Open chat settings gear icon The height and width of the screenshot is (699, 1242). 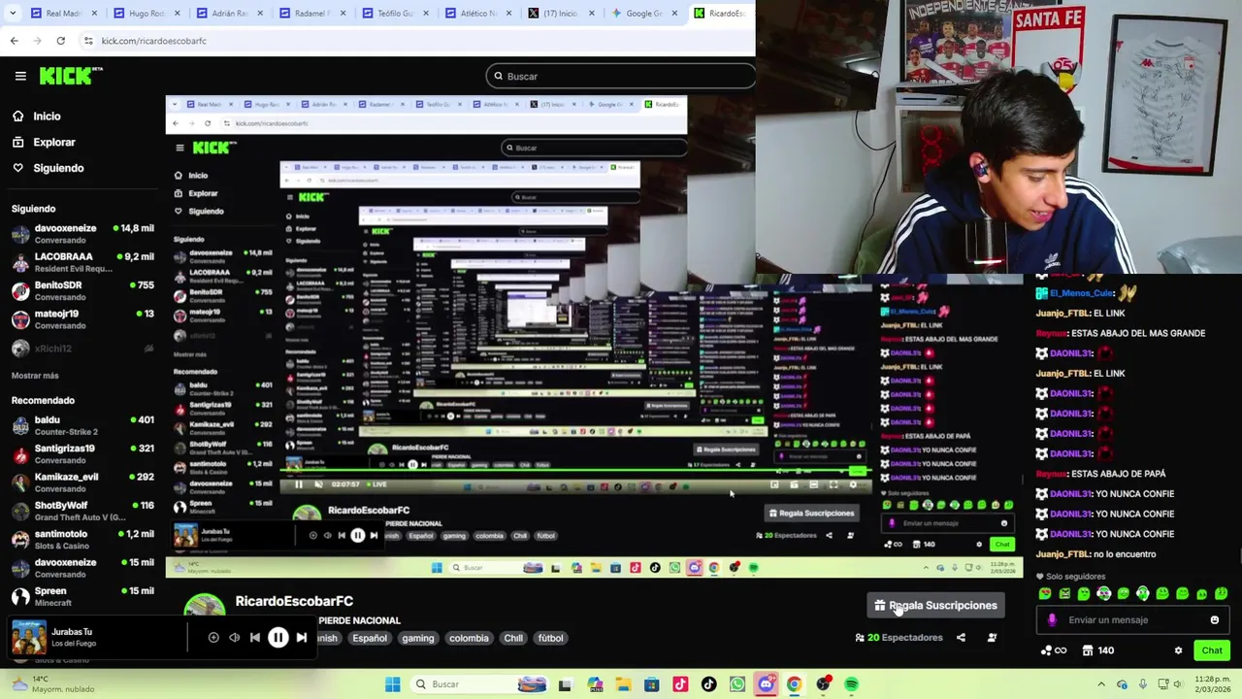tap(1178, 650)
